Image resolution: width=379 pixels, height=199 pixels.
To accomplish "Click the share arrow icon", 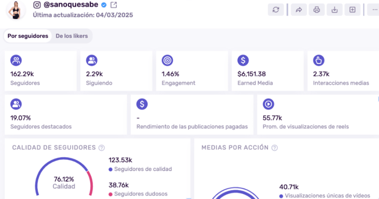I will click(299, 10).
